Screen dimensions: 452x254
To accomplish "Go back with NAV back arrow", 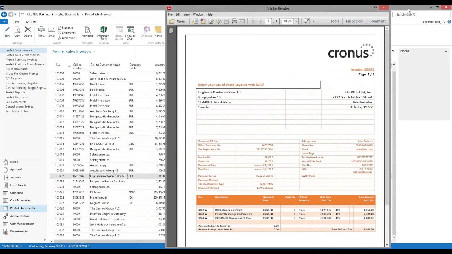I will coord(4,14).
